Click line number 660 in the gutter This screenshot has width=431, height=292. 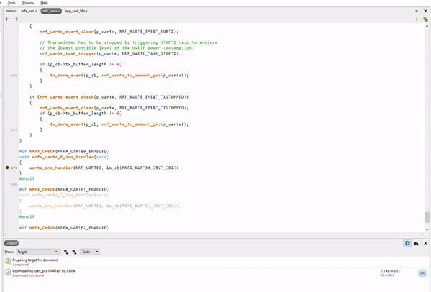pyautogui.click(x=14, y=75)
